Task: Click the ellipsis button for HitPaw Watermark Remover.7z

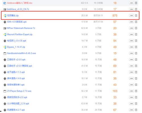Action: coord(131,28)
